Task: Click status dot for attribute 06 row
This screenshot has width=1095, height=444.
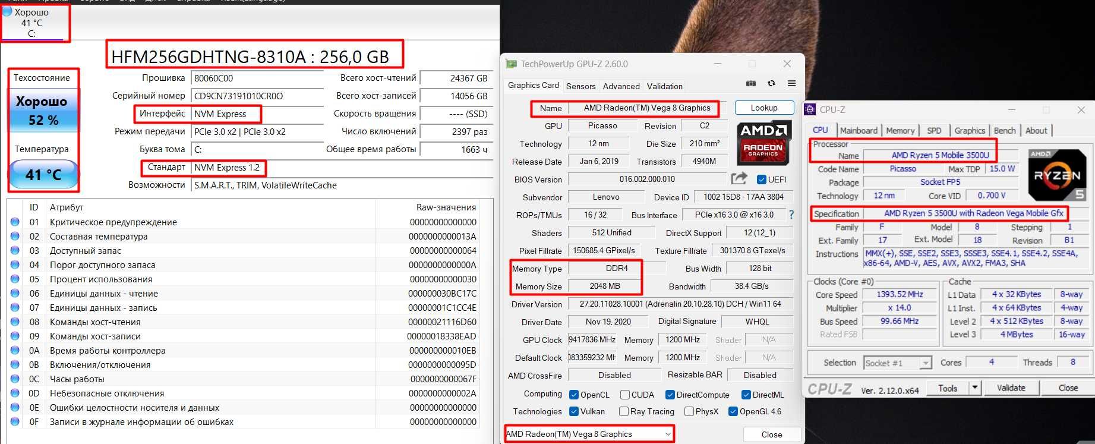Action: (x=15, y=293)
